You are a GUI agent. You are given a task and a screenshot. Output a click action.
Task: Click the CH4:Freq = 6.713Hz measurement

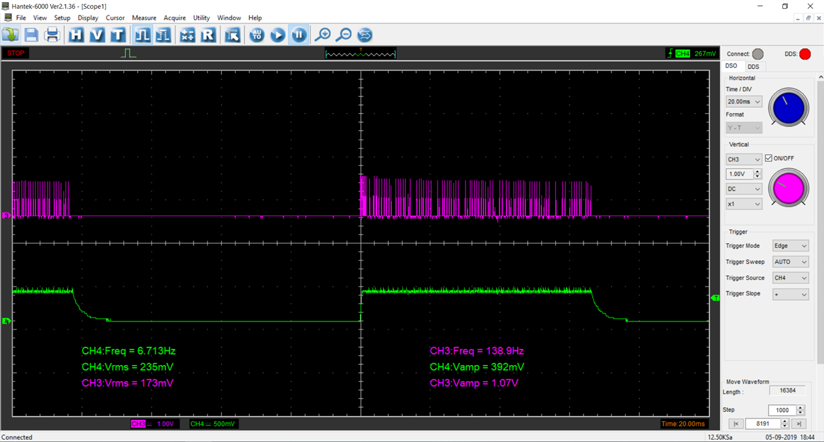coord(129,351)
